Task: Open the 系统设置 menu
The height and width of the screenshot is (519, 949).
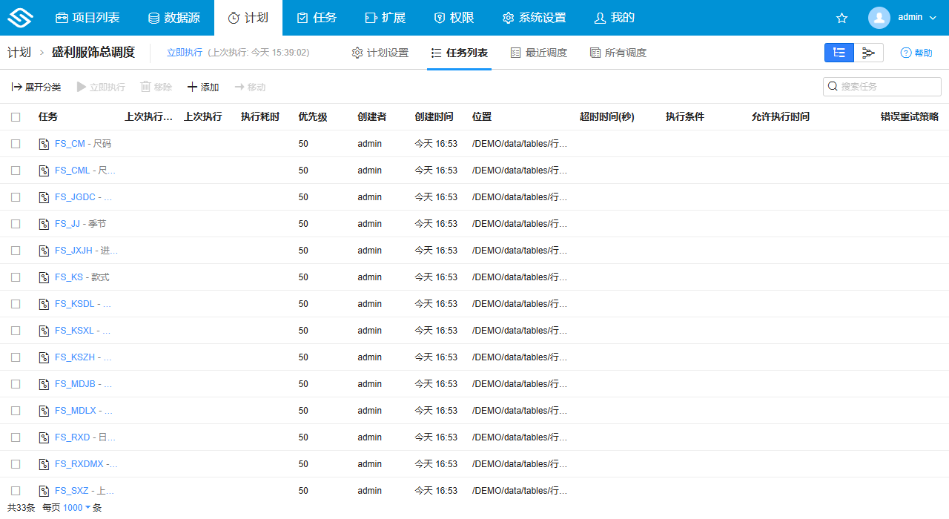Action: [x=534, y=17]
